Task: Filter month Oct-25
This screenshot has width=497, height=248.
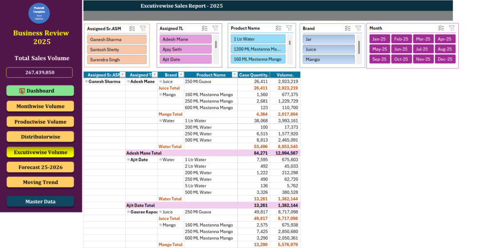Action: tap(401, 59)
